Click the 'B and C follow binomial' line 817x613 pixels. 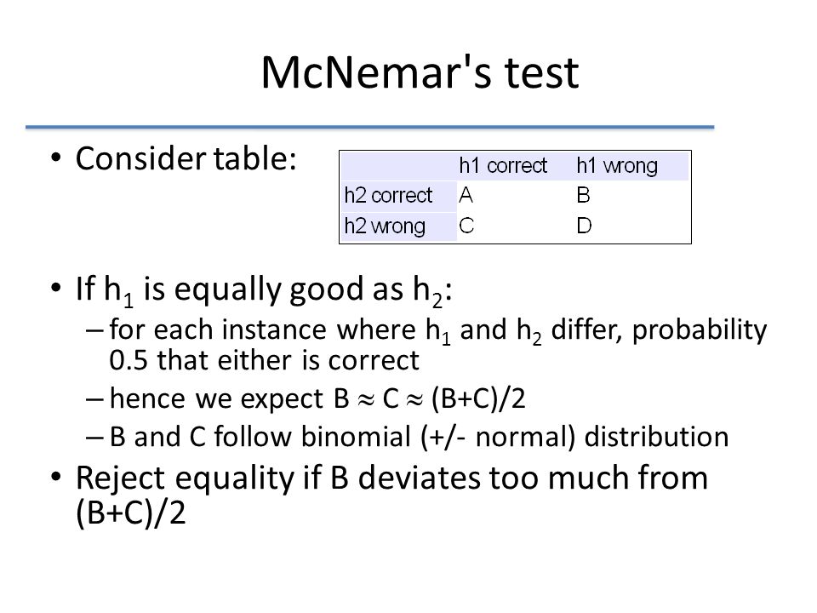pyautogui.click(x=419, y=436)
